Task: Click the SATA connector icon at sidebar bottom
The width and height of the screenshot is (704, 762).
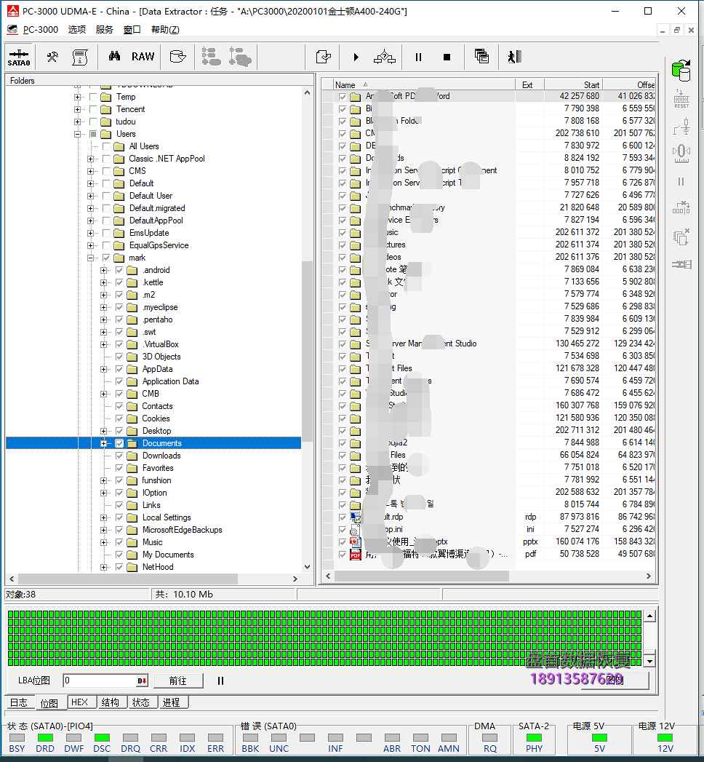Action: [x=681, y=264]
